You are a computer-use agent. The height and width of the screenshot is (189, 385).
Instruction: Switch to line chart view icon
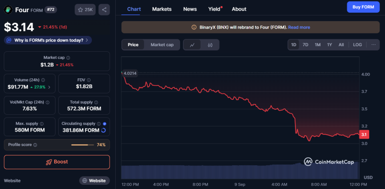(x=192, y=45)
